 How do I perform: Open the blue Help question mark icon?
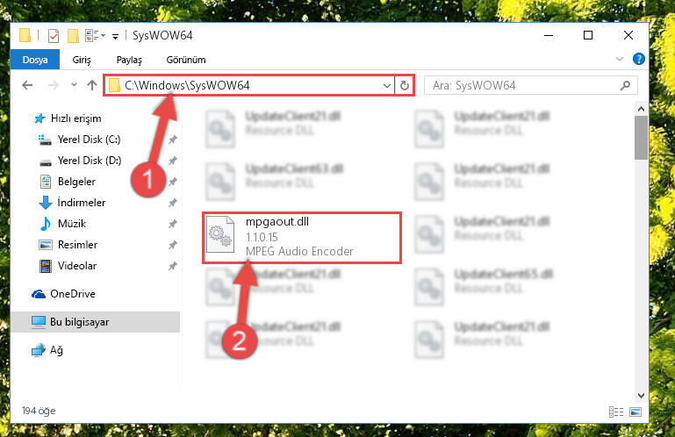click(639, 59)
